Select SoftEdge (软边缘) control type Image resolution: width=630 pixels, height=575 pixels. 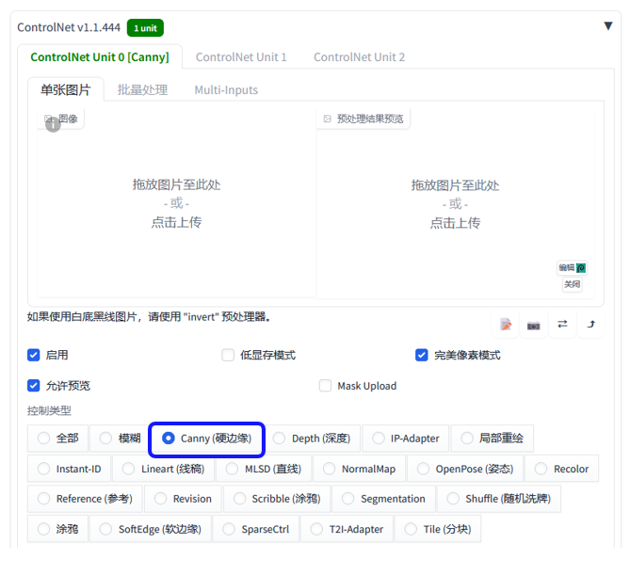[x=151, y=529]
